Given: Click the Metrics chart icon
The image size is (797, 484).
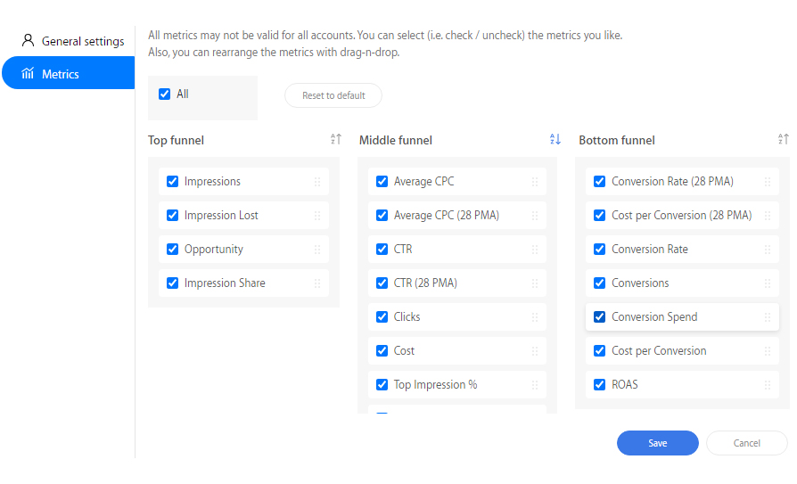Looking at the screenshot, I should click(x=28, y=73).
